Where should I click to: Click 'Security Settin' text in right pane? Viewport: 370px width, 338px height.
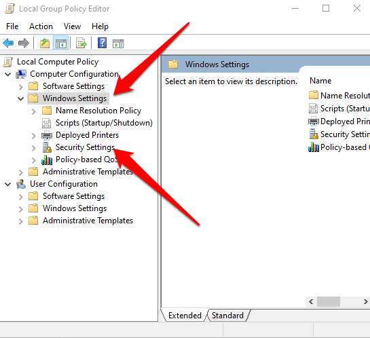345,134
